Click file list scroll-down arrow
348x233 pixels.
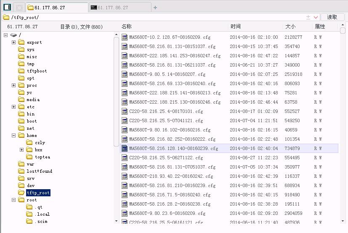point(343,221)
